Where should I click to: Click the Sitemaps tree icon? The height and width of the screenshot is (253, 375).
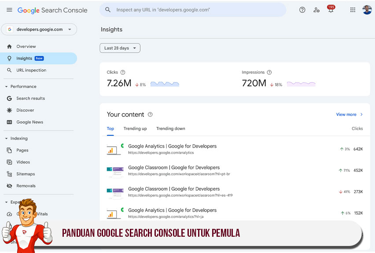point(9,174)
